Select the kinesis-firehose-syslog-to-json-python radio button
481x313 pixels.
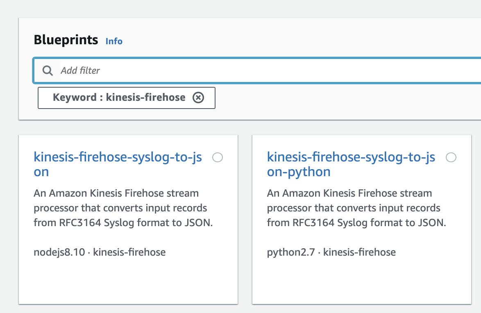pyautogui.click(x=451, y=157)
